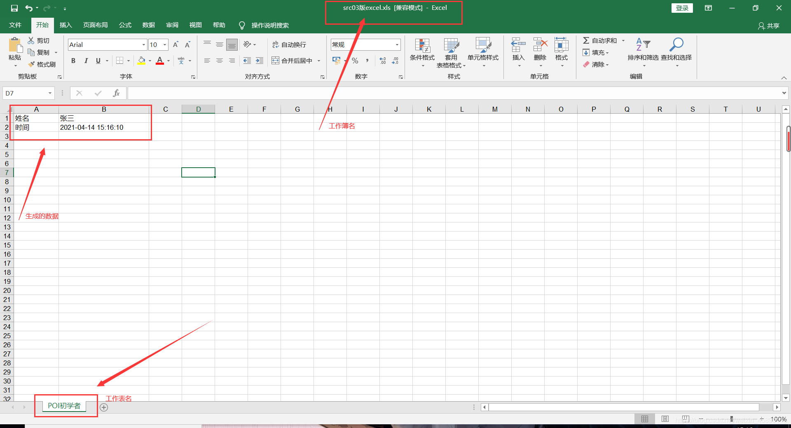Toggle underline formatting
This screenshot has height=428, width=791.
tap(98, 61)
